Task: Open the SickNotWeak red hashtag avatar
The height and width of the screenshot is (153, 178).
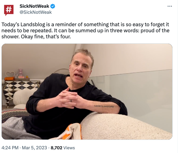Action: tap(9, 10)
